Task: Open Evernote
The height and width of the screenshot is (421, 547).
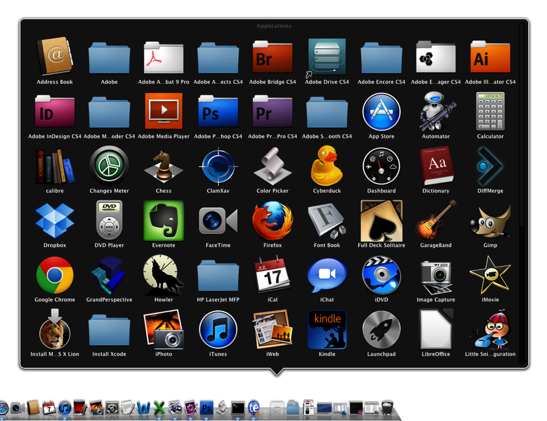Action: pos(163,221)
